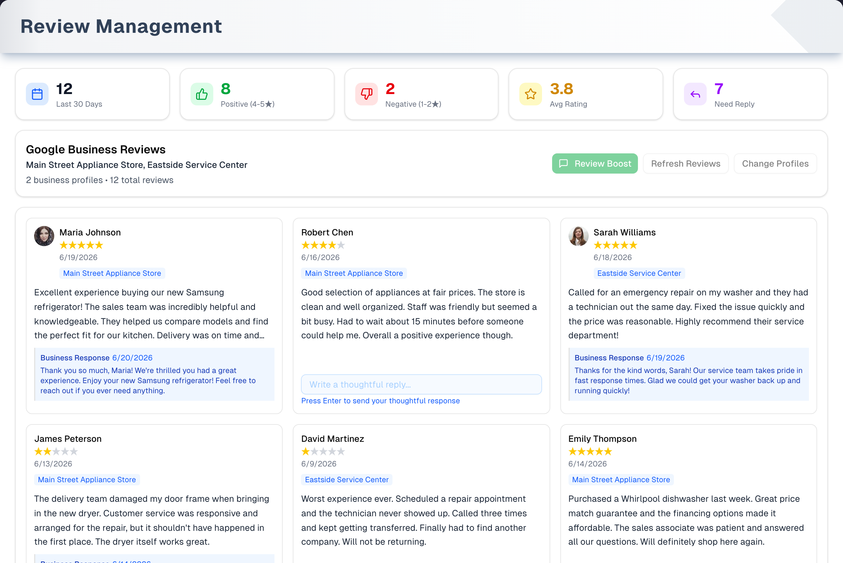The height and width of the screenshot is (563, 843).
Task: Click Refresh Reviews button
Action: 686,163
